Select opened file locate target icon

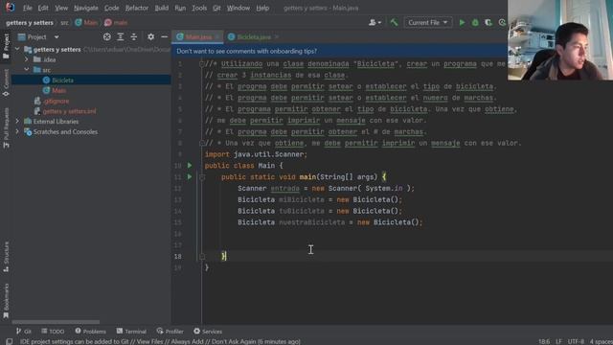tap(106, 36)
